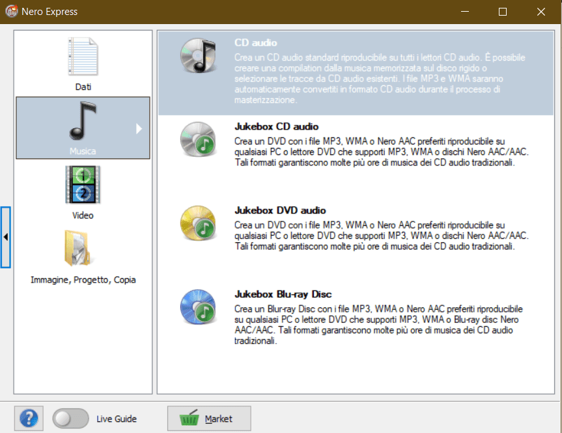Click Jukebox DVD audio description text
The image size is (562, 433).
382,236
